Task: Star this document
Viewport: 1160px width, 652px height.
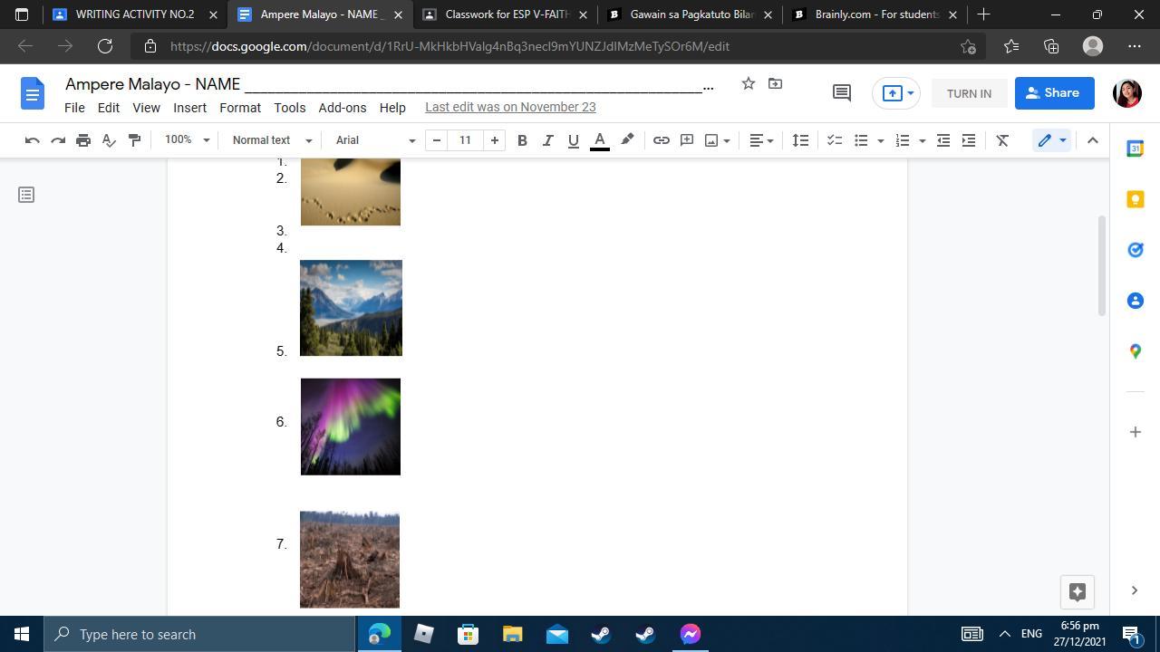Action: [748, 84]
